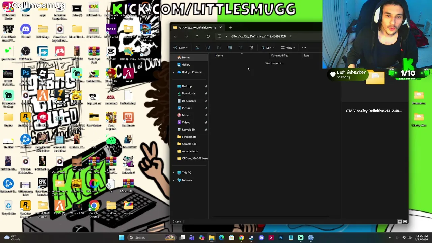Expand the Network tree node
This screenshot has width=432, height=243.
point(173,180)
